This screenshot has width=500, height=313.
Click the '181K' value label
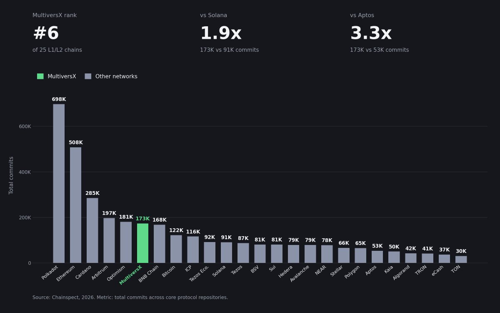pyautogui.click(x=126, y=217)
